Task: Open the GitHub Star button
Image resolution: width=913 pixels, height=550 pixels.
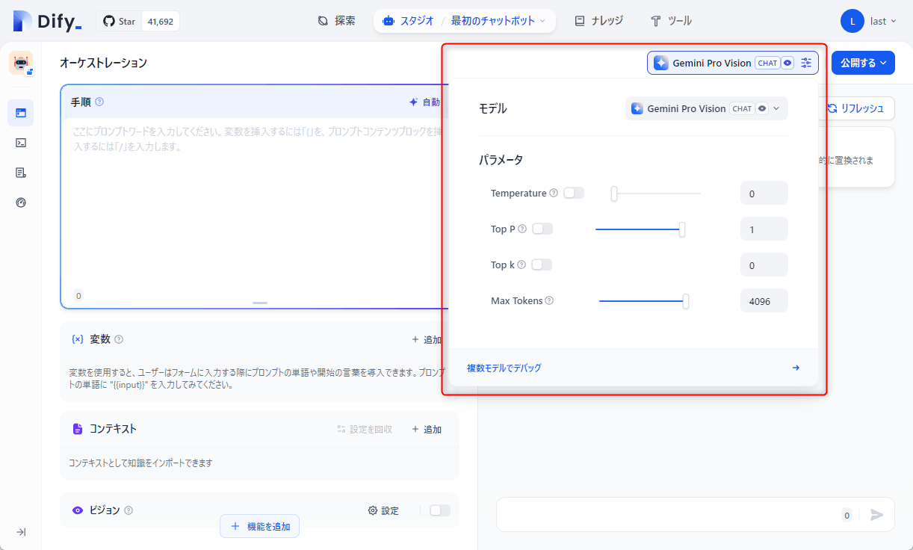Action: [119, 22]
